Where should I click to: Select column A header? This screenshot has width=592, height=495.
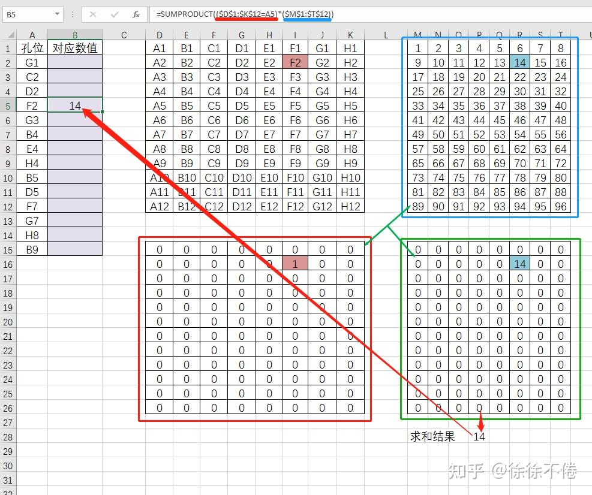[x=32, y=35]
